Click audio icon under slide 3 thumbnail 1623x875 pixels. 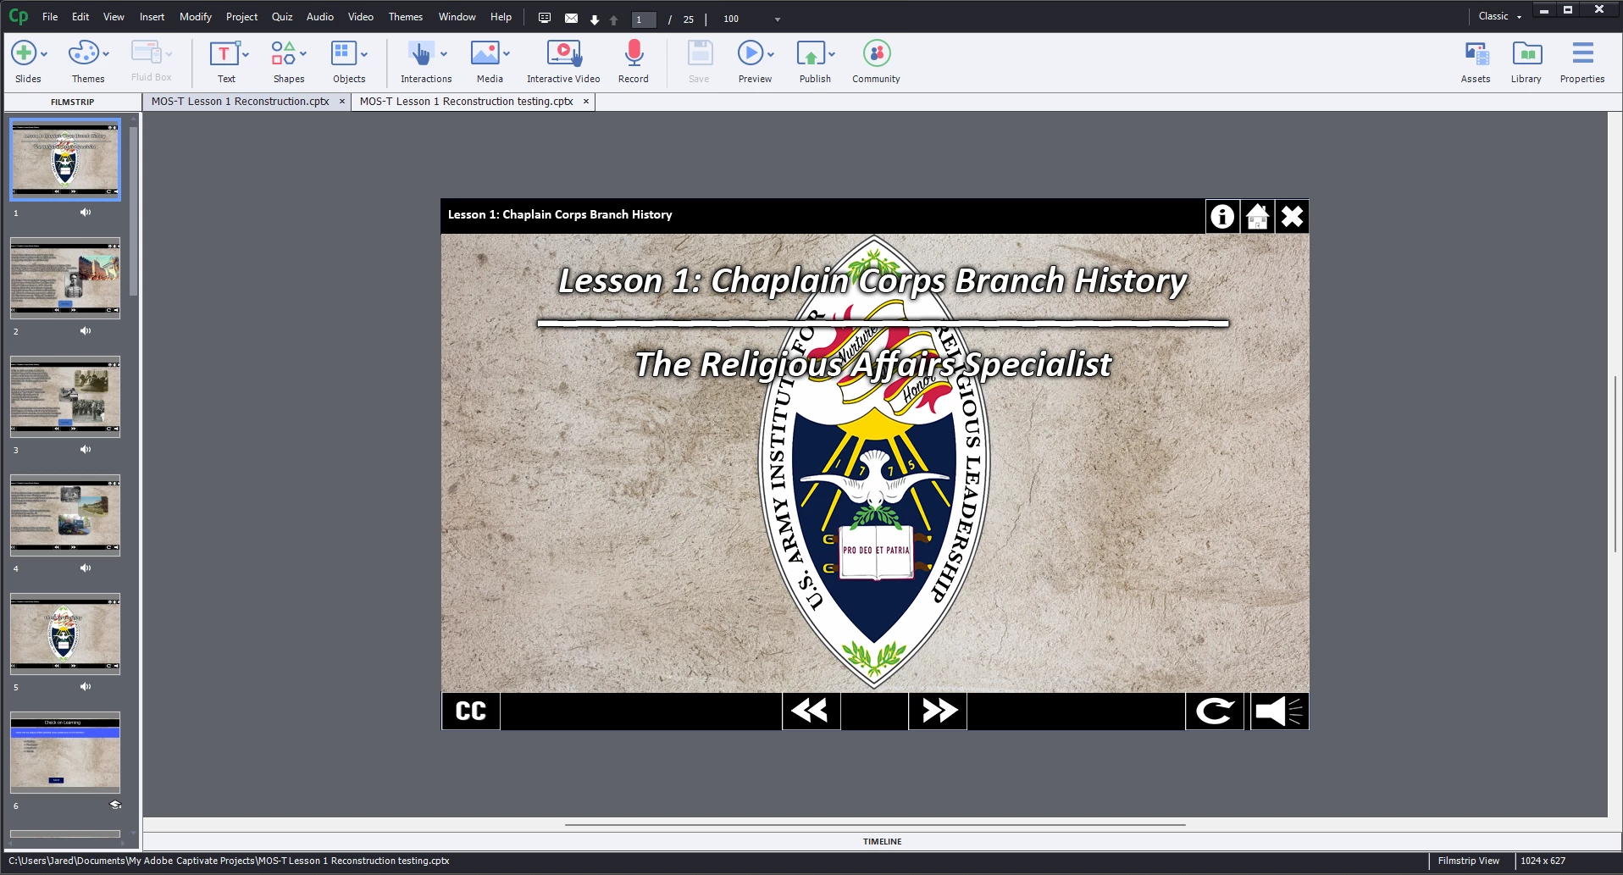pos(86,449)
